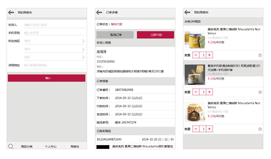Tap back arrow in 订单详情 header
Viewport: 271px width, 159px height.
point(99,13)
